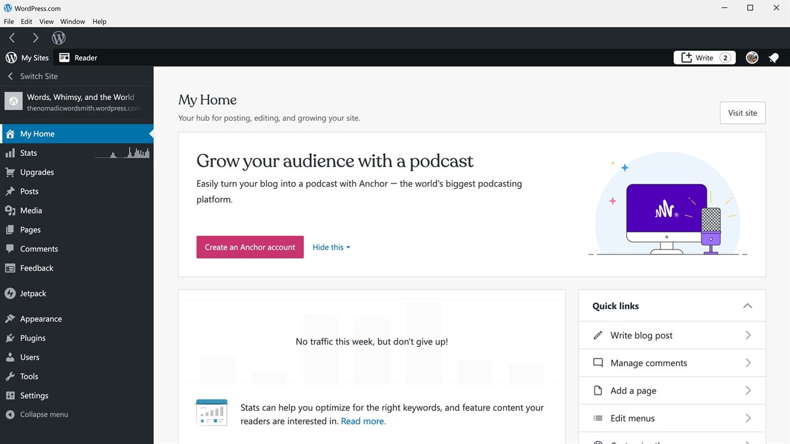
Task: Click the notifications bell icon
Action: (774, 57)
